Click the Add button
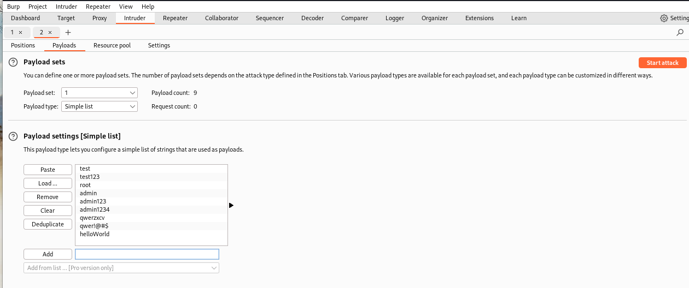This screenshot has width=689, height=288. click(48, 254)
